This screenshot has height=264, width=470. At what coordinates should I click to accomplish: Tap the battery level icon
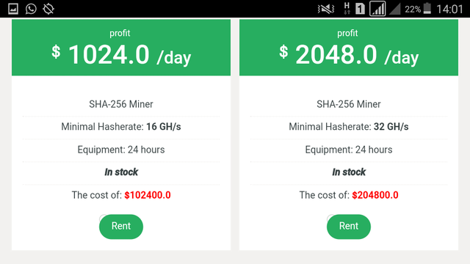coord(427,9)
